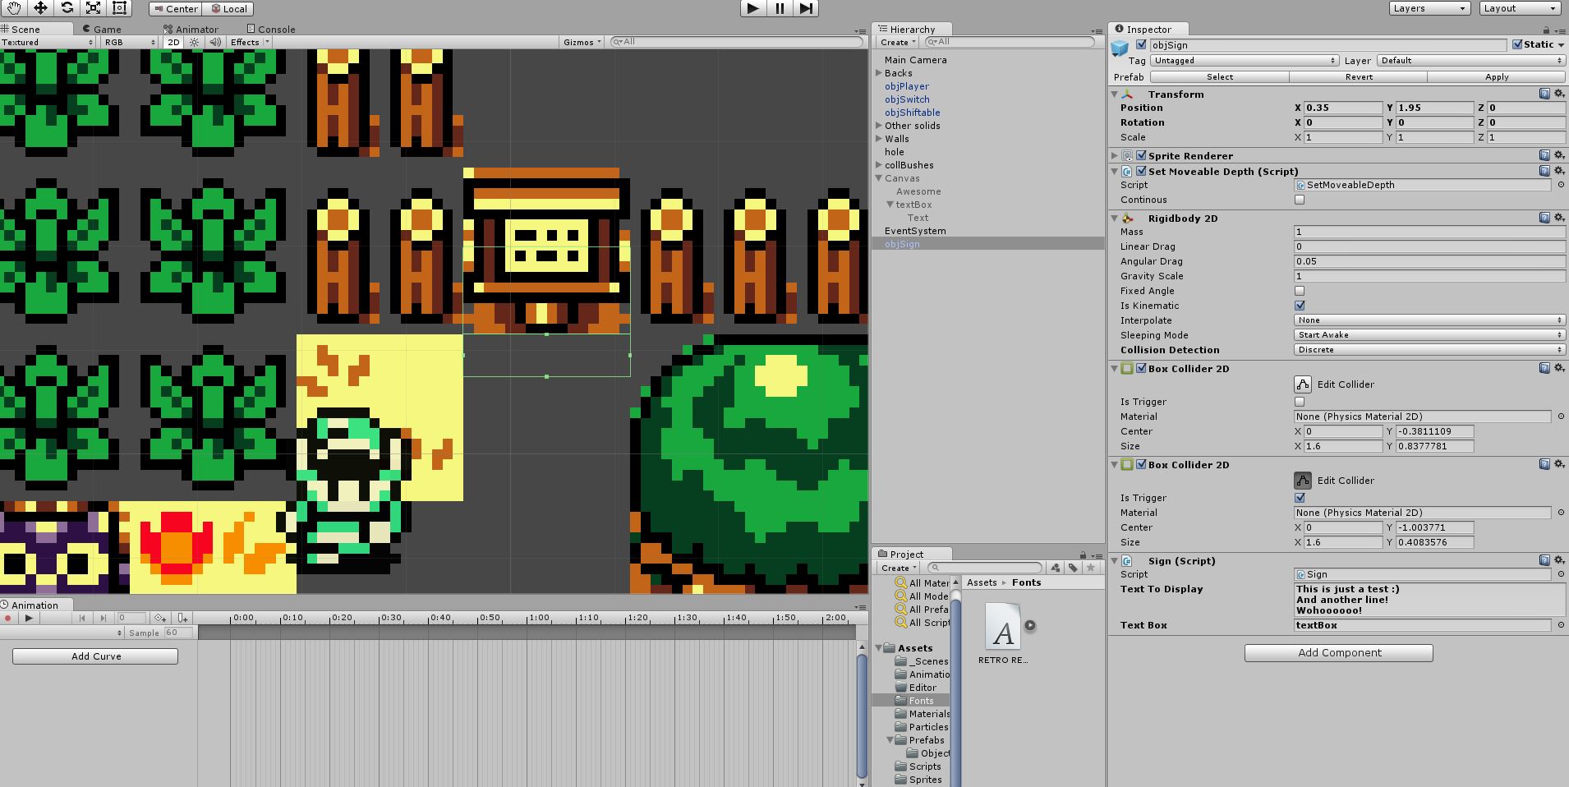The image size is (1569, 787).
Task: Enable the Continous checkbox in Set Moveable Depth
Action: pyautogui.click(x=1300, y=200)
